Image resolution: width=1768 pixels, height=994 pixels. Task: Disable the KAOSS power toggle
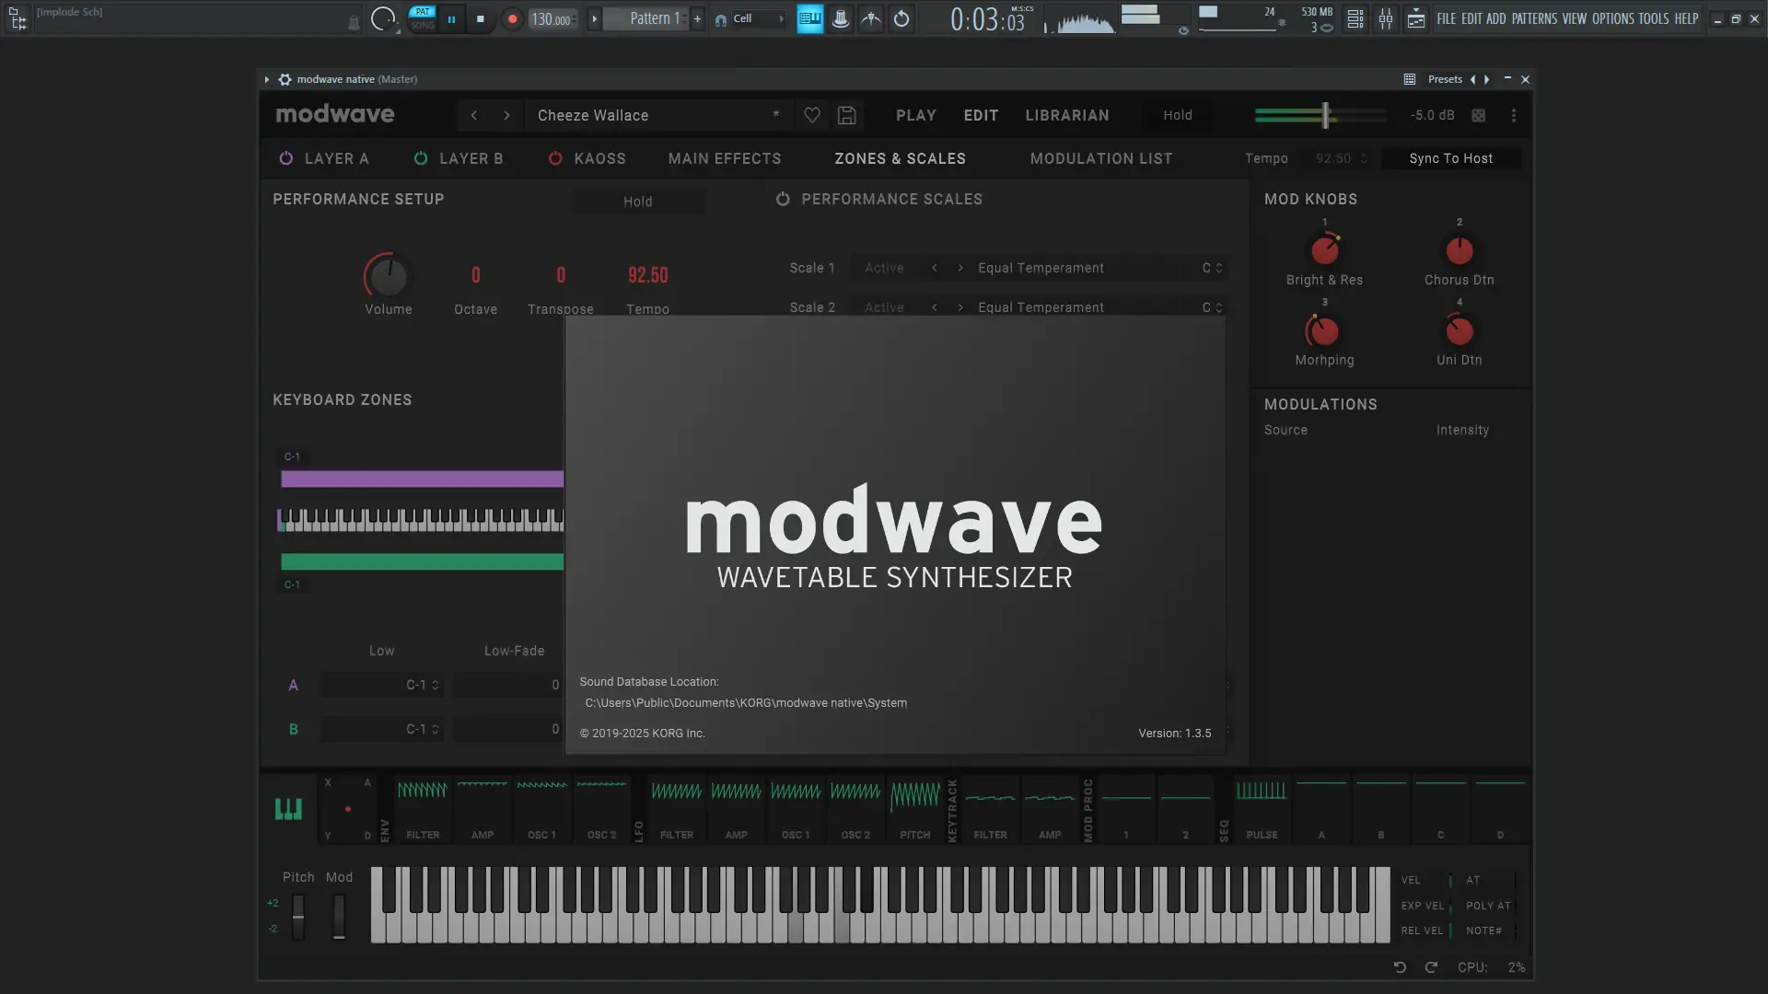click(555, 158)
